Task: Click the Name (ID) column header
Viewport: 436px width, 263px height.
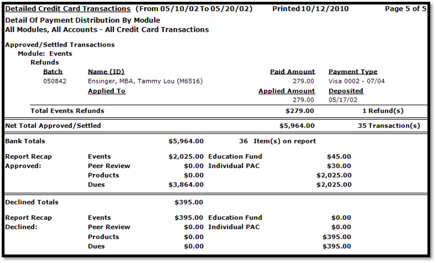Action: coord(106,72)
